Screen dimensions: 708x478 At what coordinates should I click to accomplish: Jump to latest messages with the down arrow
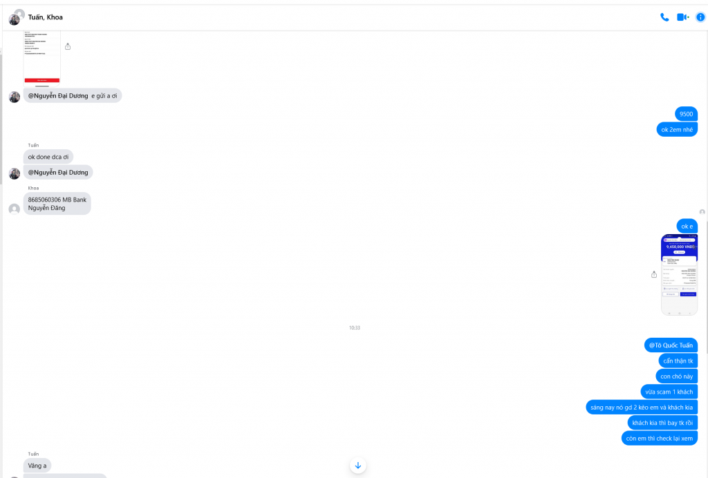tap(358, 466)
